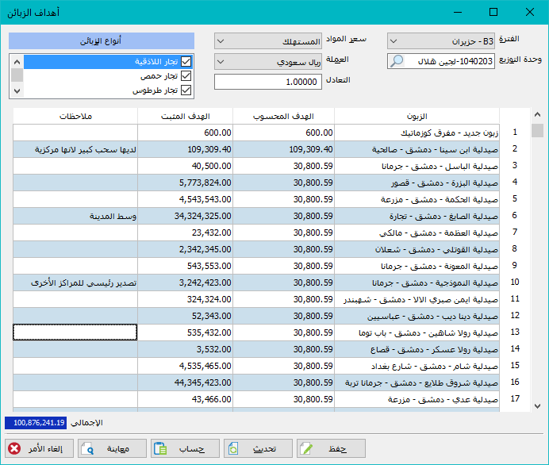Click the note وسط المدينة cell

[x=75, y=216]
